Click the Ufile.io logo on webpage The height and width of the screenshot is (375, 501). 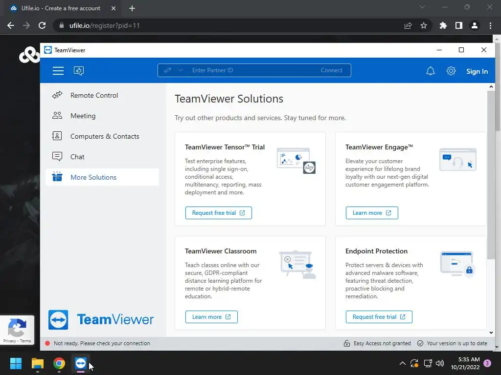29,55
